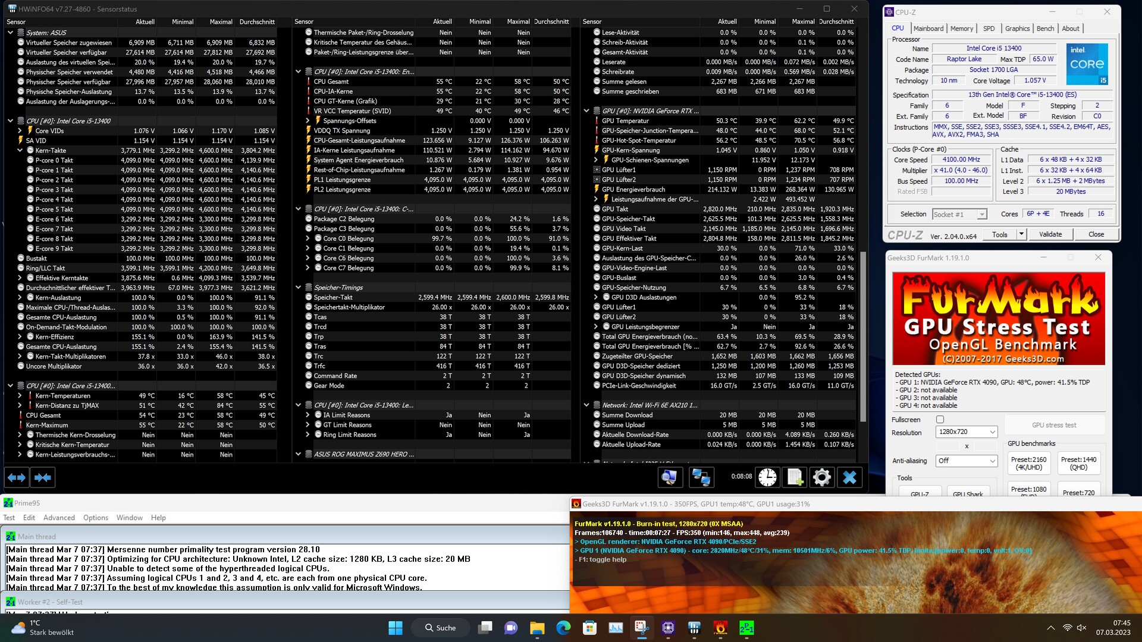1142x642 pixels.
Task: Open performance monitor graph taskbar icon
Action: point(616,628)
